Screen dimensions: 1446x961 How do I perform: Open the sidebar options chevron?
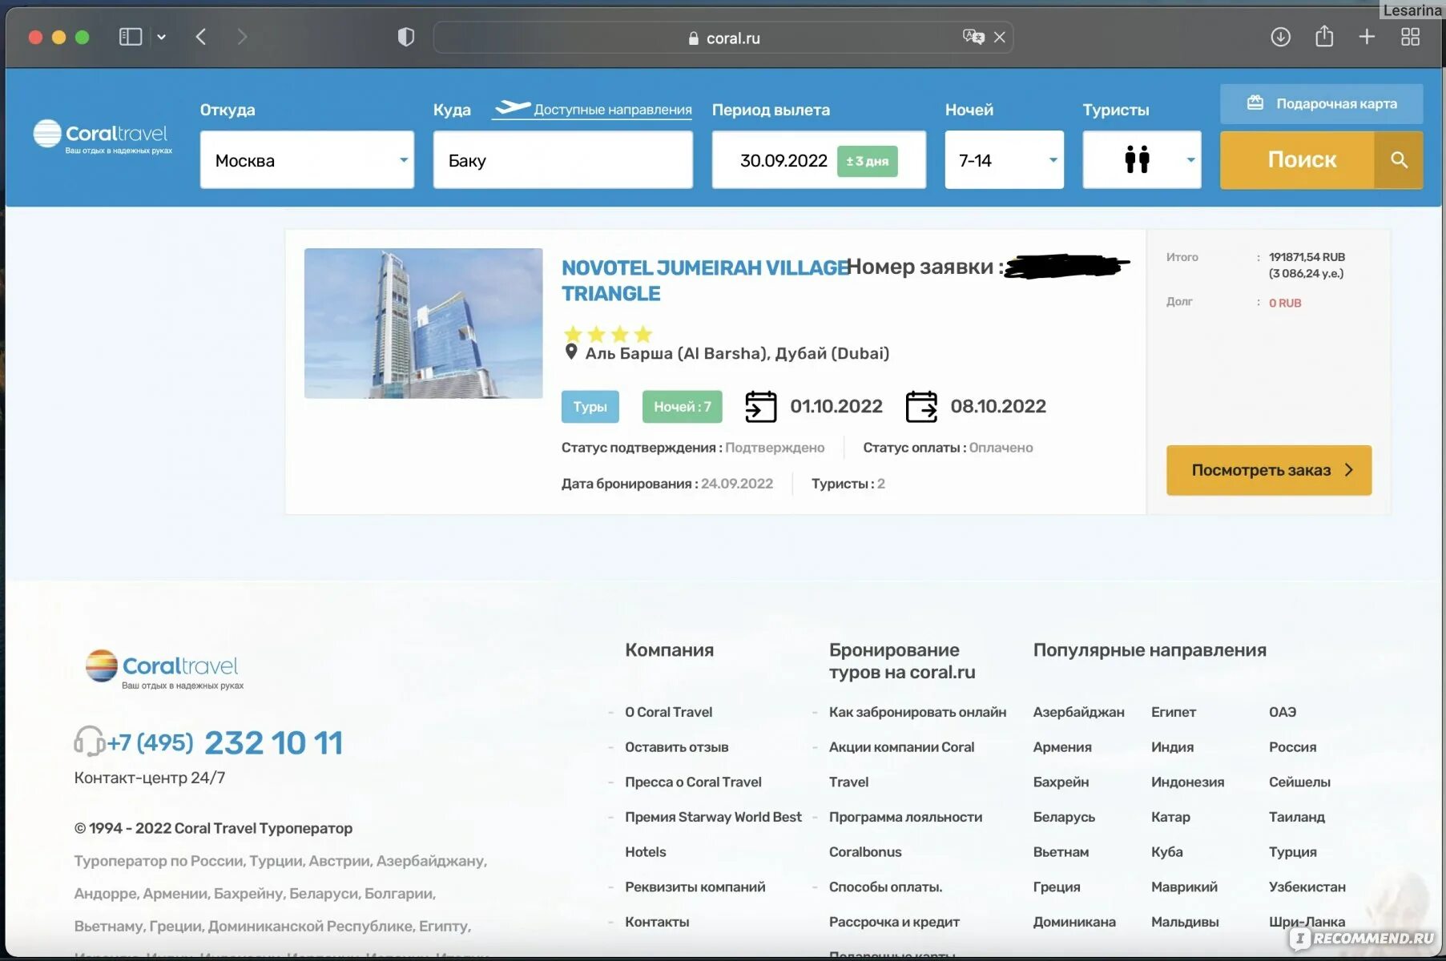(162, 37)
